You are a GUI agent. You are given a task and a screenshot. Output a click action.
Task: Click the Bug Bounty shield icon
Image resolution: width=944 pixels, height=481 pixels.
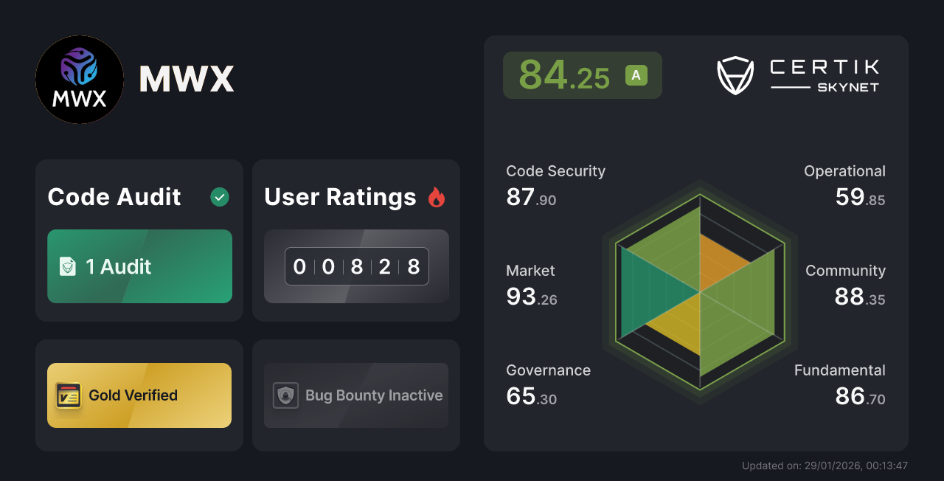[287, 395]
